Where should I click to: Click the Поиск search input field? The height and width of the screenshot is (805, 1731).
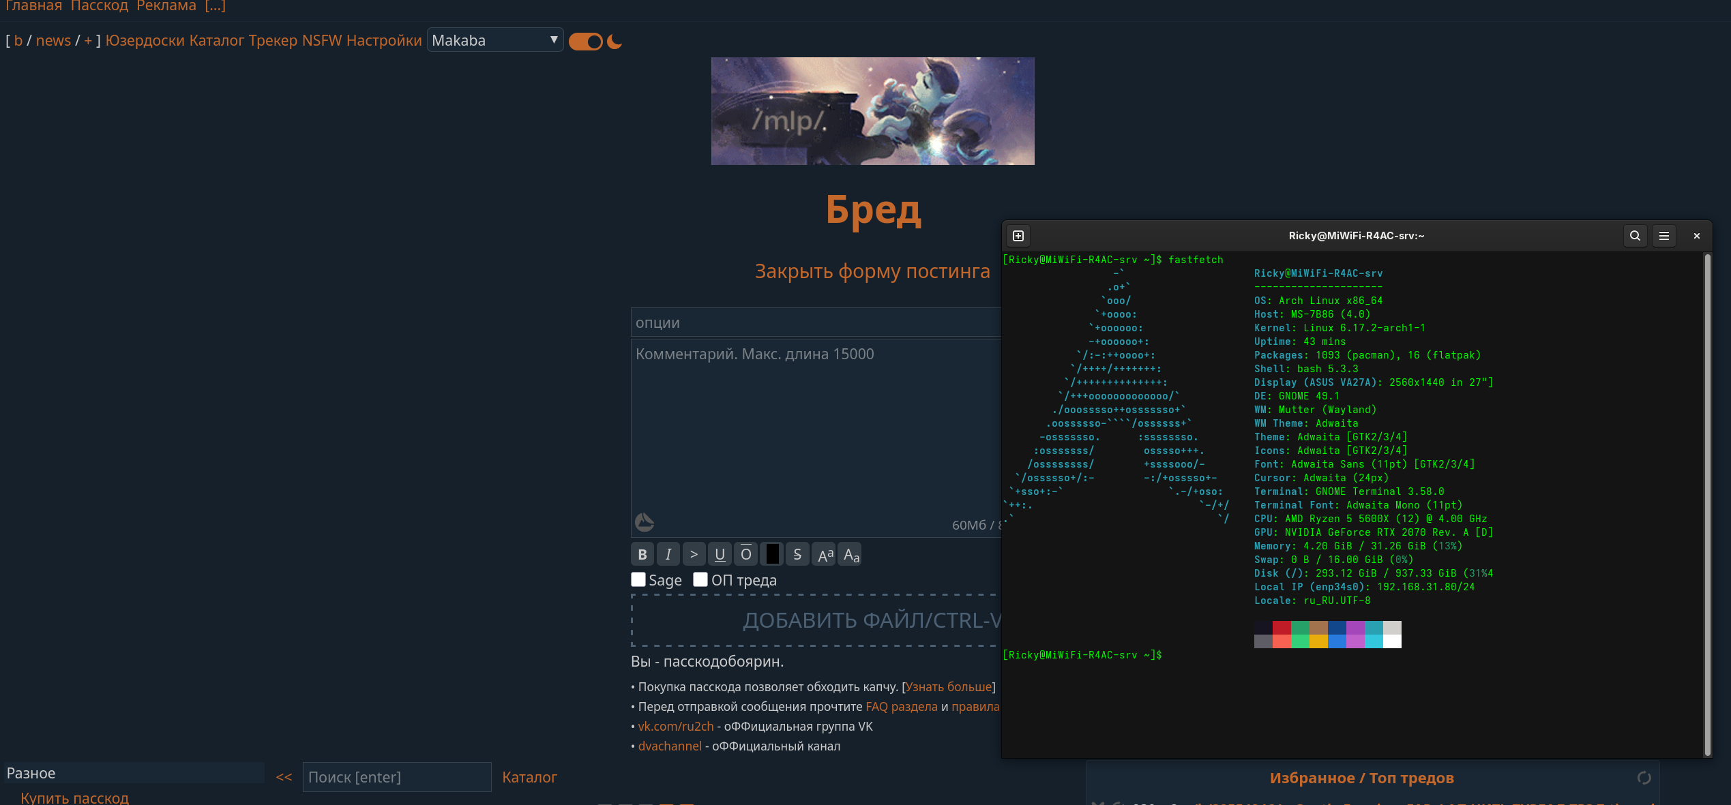pos(396,777)
